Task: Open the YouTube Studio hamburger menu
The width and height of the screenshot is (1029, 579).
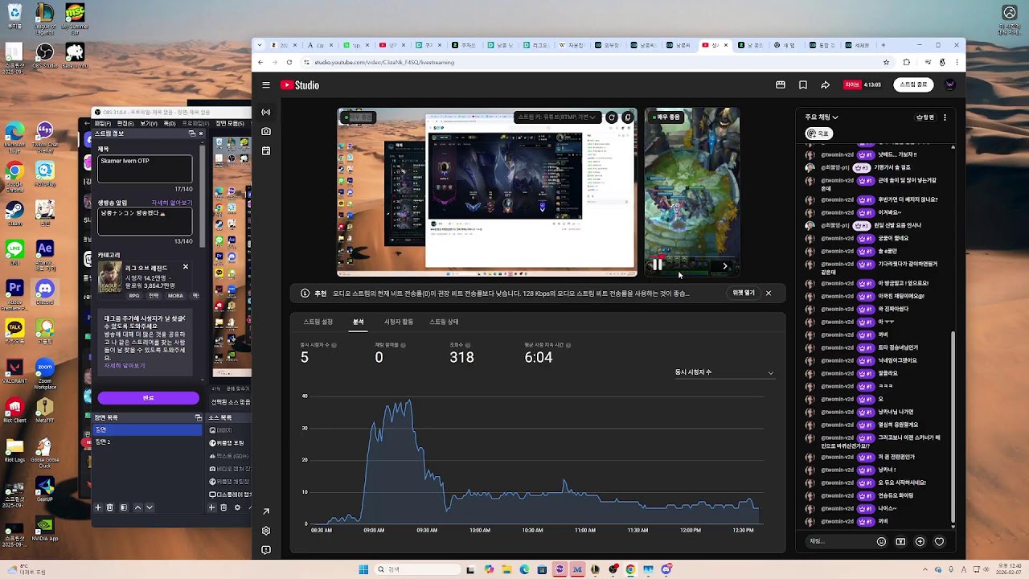Action: (x=266, y=85)
